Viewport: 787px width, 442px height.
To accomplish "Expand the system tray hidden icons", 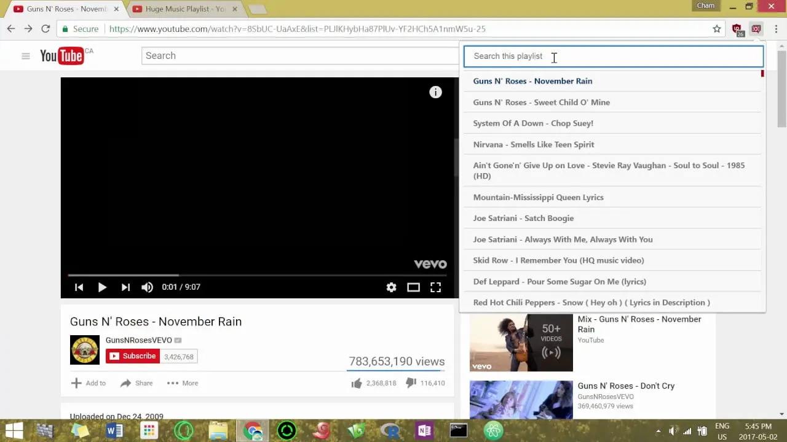I will coord(657,430).
